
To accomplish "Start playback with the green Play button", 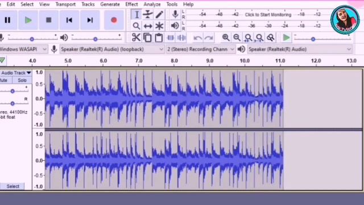I will pyautogui.click(x=28, y=20).
